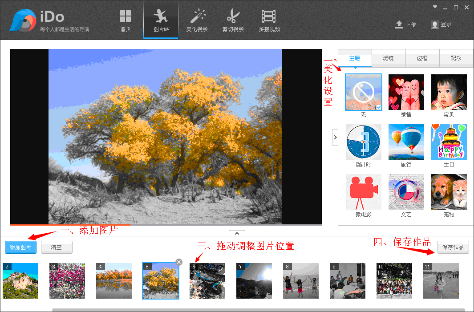Click the 添加图片 add image button
Viewport: 474px width, 312px height.
pyautogui.click(x=20, y=247)
